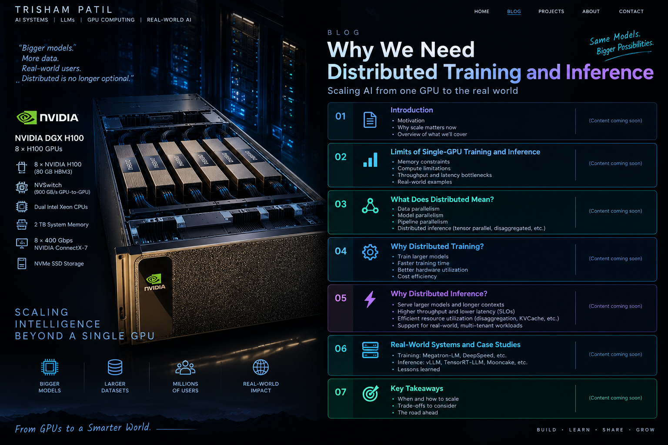Click the bar chart icon for section 02

coord(370,160)
